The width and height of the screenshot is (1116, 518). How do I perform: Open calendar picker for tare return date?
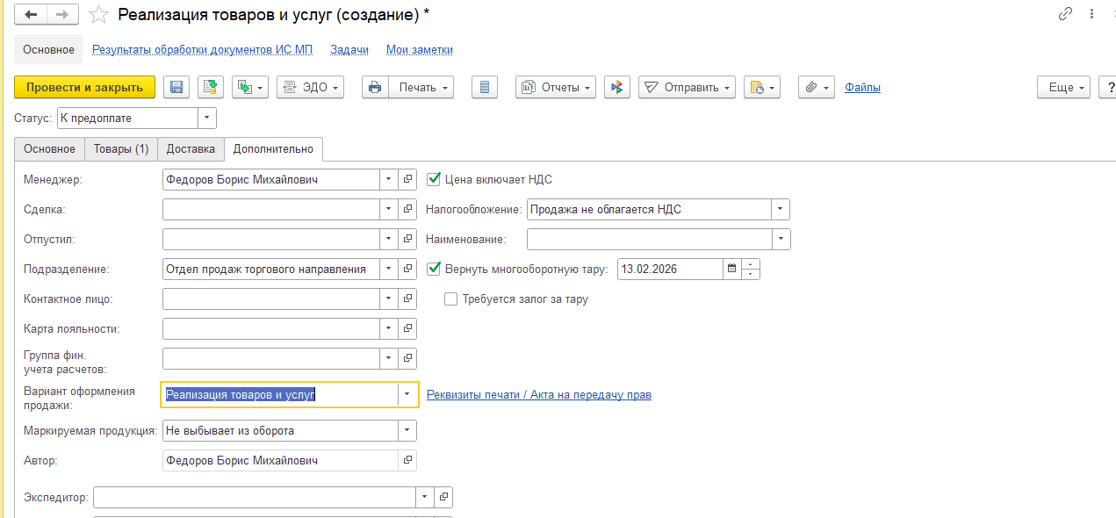(x=731, y=270)
